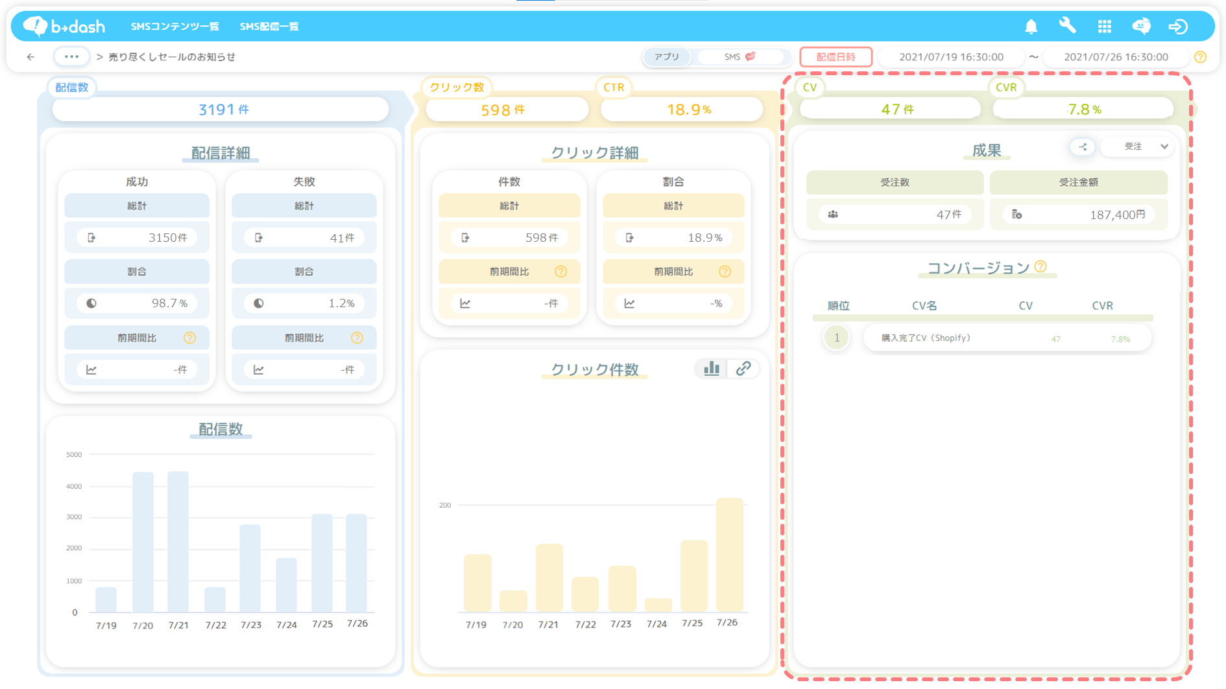This screenshot has height=689, width=1226.
Task: Click the クリック数 598件 summary value
Action: [x=507, y=110]
